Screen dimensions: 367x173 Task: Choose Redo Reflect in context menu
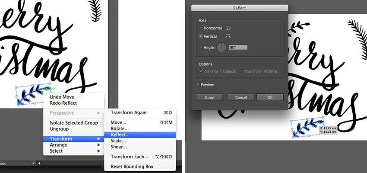point(63,103)
